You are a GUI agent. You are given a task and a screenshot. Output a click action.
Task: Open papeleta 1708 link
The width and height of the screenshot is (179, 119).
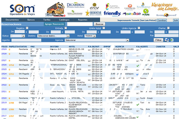click(x=11, y=103)
